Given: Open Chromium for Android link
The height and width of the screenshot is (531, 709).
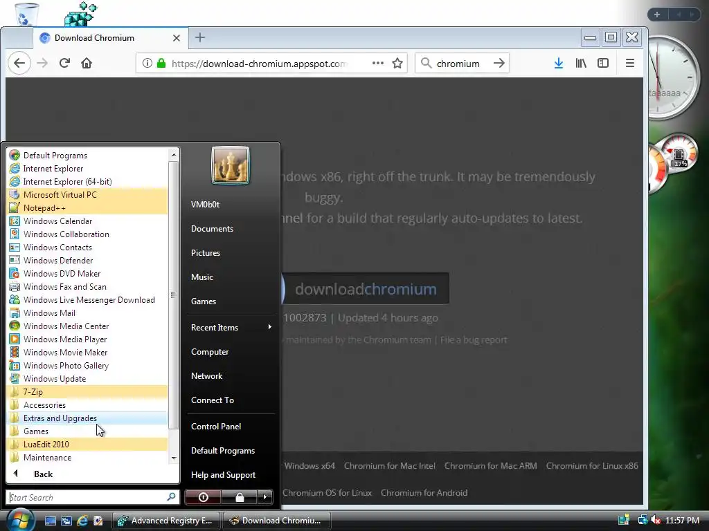Looking at the screenshot, I should coord(424,492).
